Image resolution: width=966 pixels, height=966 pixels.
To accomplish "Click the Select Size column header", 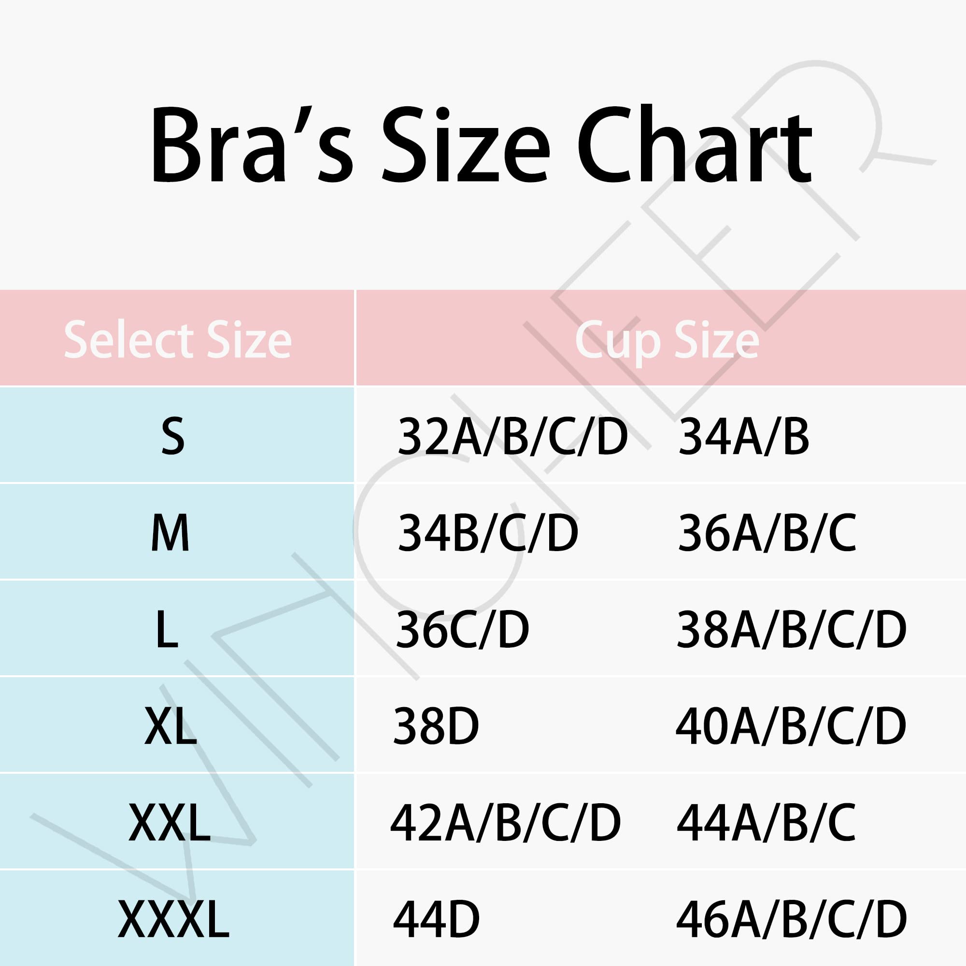I will pyautogui.click(x=177, y=341).
